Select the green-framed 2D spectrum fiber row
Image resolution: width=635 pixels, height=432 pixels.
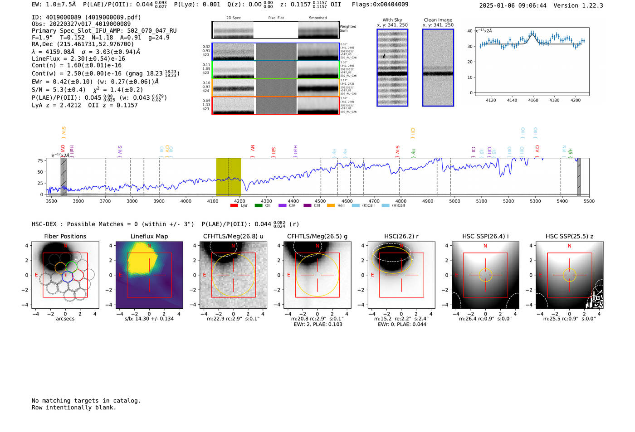coord(276,69)
